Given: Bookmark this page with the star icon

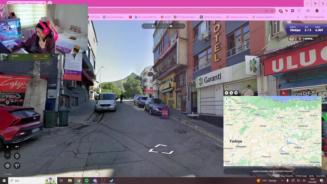Looking at the screenshot, I should [x=272, y=11].
